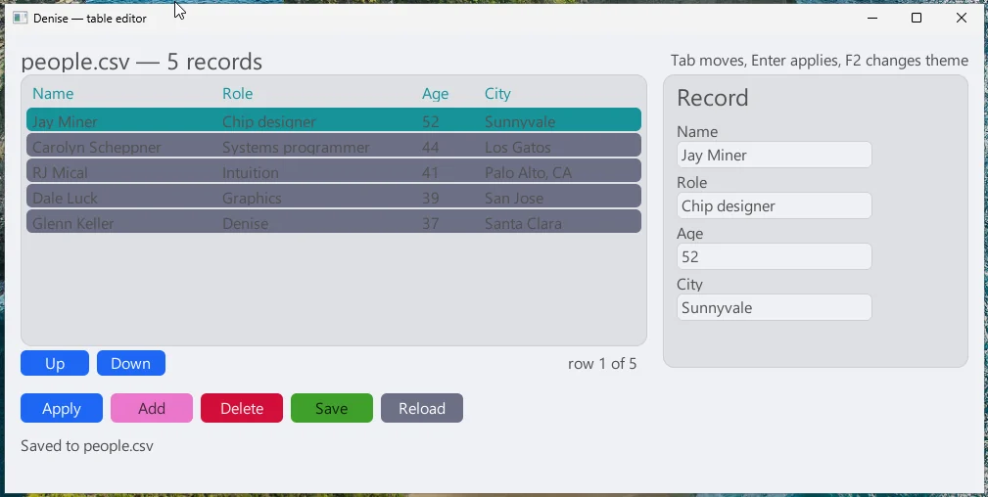Select the Dale Luck row
This screenshot has height=497, width=988.
coord(334,196)
